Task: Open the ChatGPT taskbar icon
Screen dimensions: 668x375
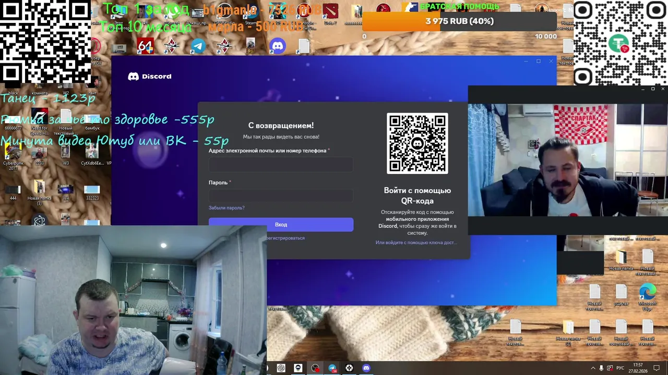Action: (x=281, y=368)
